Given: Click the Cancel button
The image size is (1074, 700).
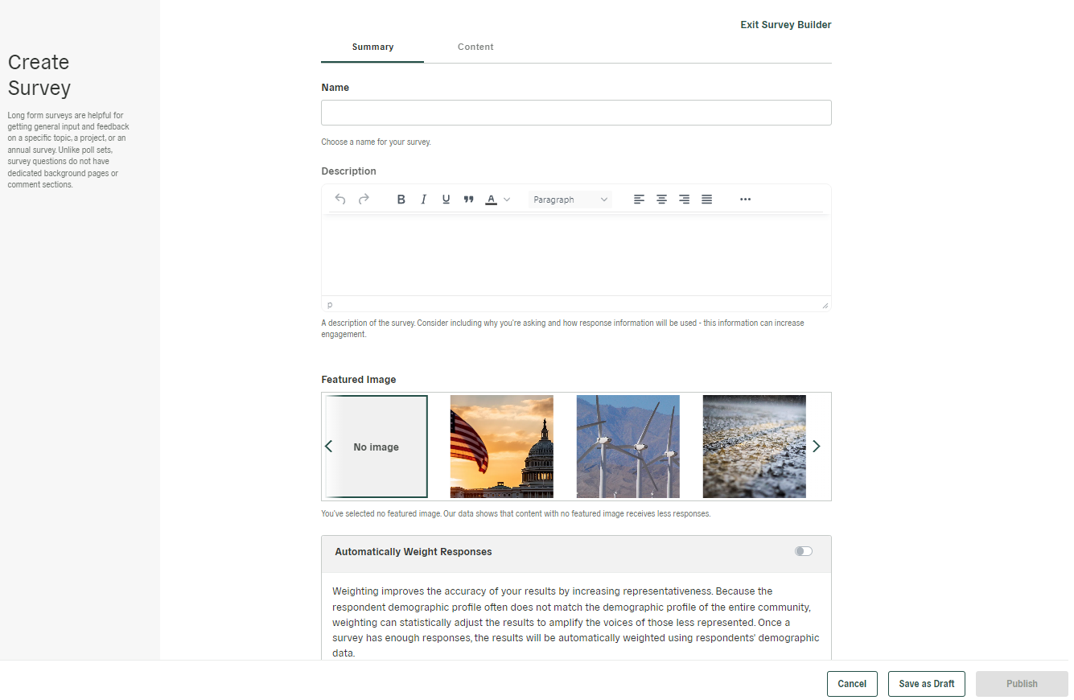Looking at the screenshot, I should coord(852,684).
